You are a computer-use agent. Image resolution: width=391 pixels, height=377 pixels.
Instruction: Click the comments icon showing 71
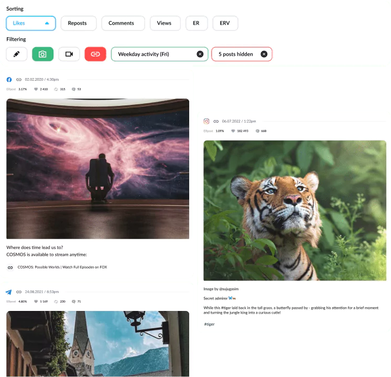click(x=73, y=301)
